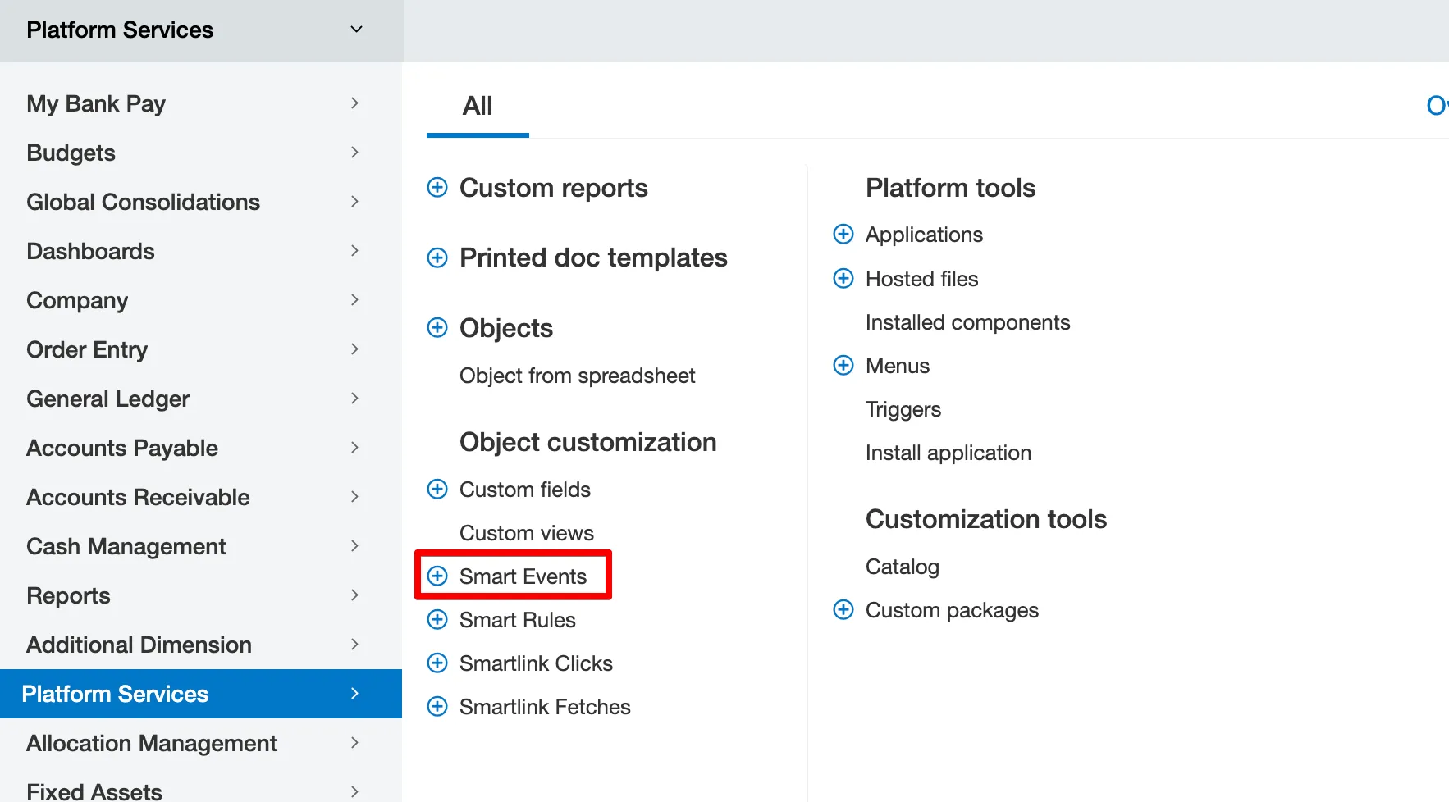
Task: Expand the Budgets chevron arrow
Action: [354, 153]
